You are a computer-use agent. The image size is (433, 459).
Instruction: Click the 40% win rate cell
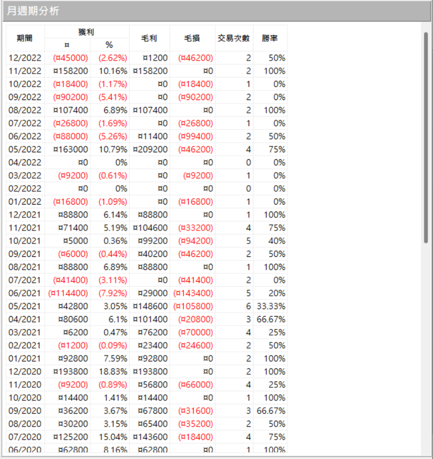tap(277, 241)
